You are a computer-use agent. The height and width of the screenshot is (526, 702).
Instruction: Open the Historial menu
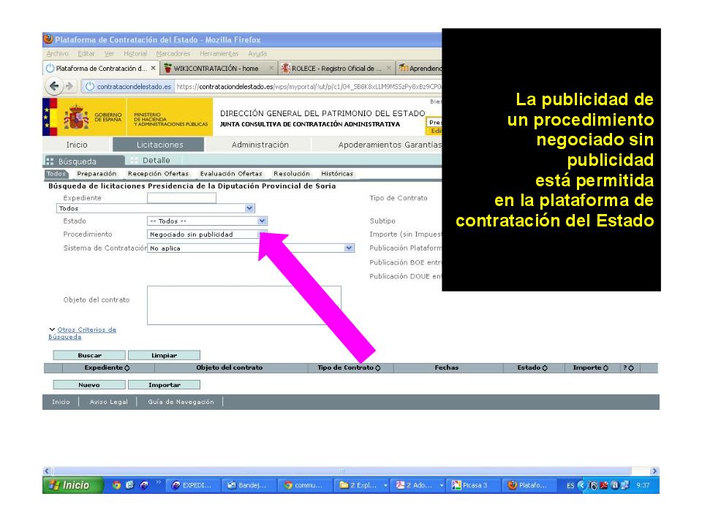click(x=135, y=53)
